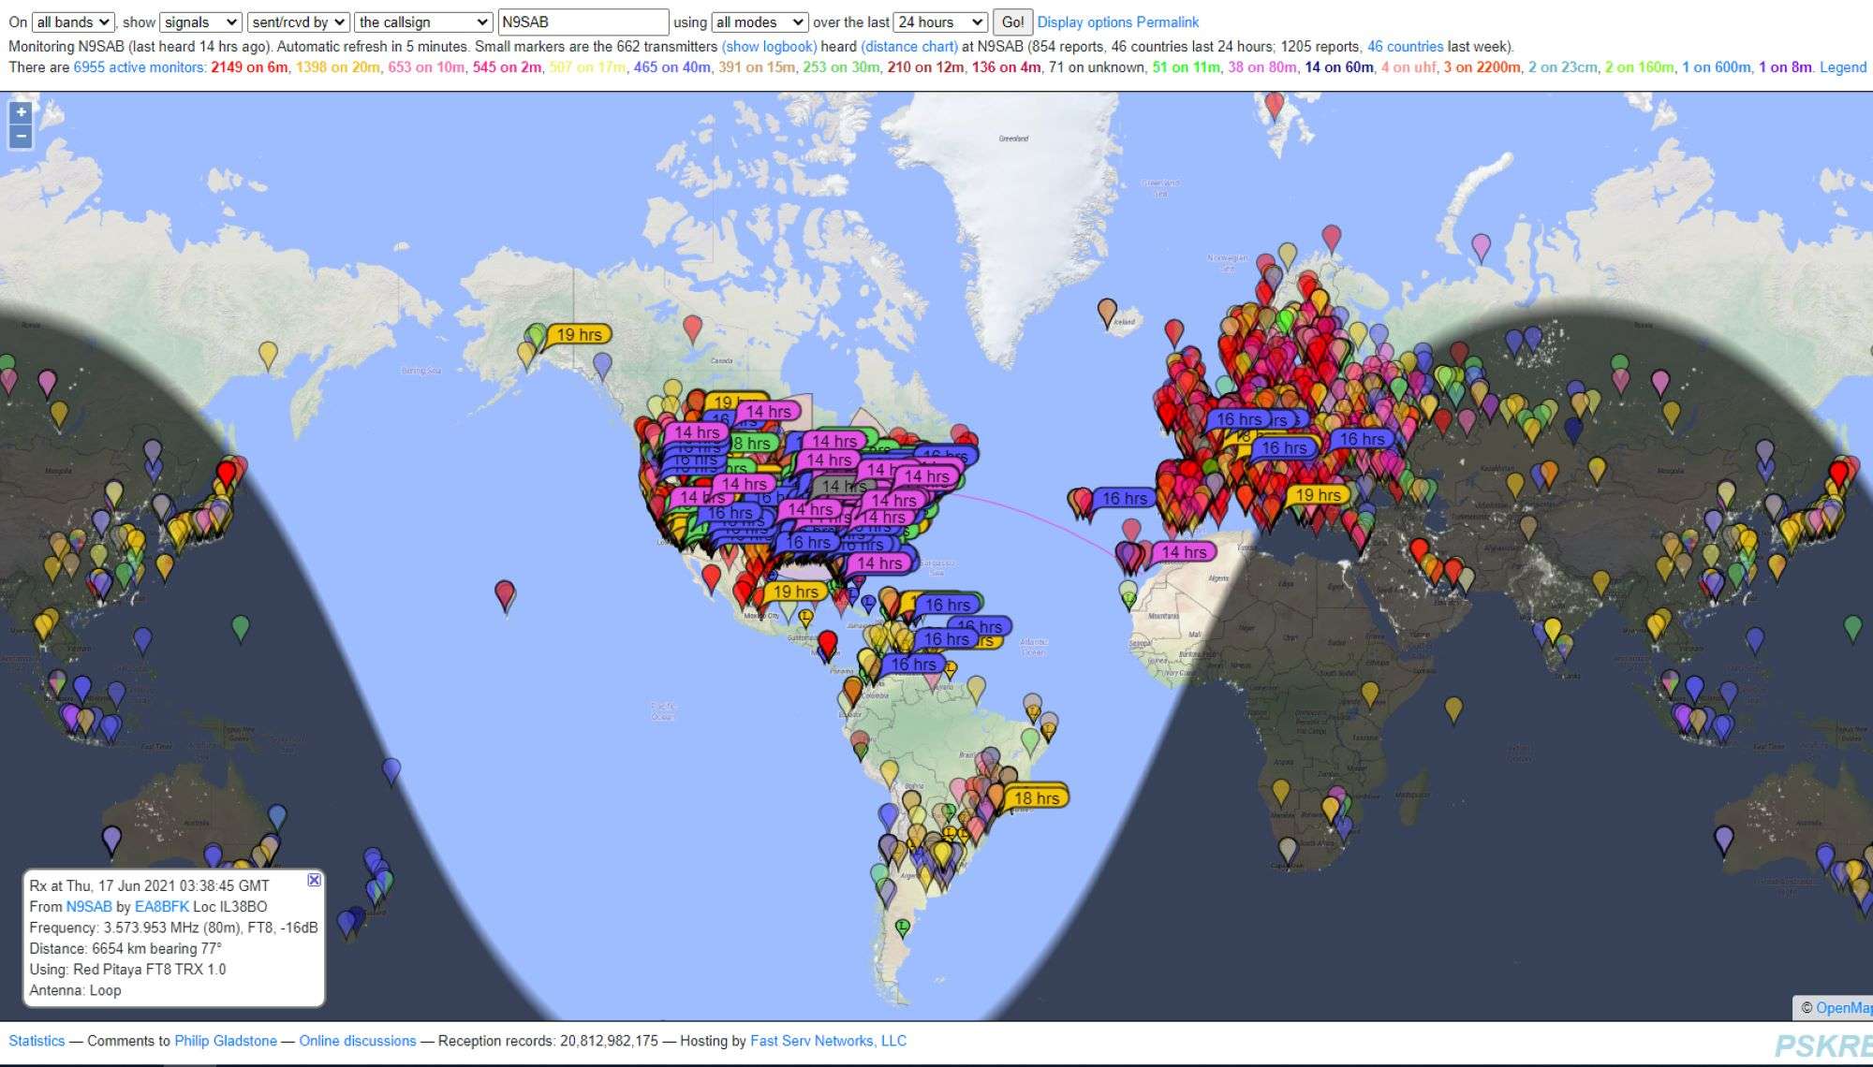Open the Permalink link
The width and height of the screenshot is (1873, 1067).
tap(1168, 22)
